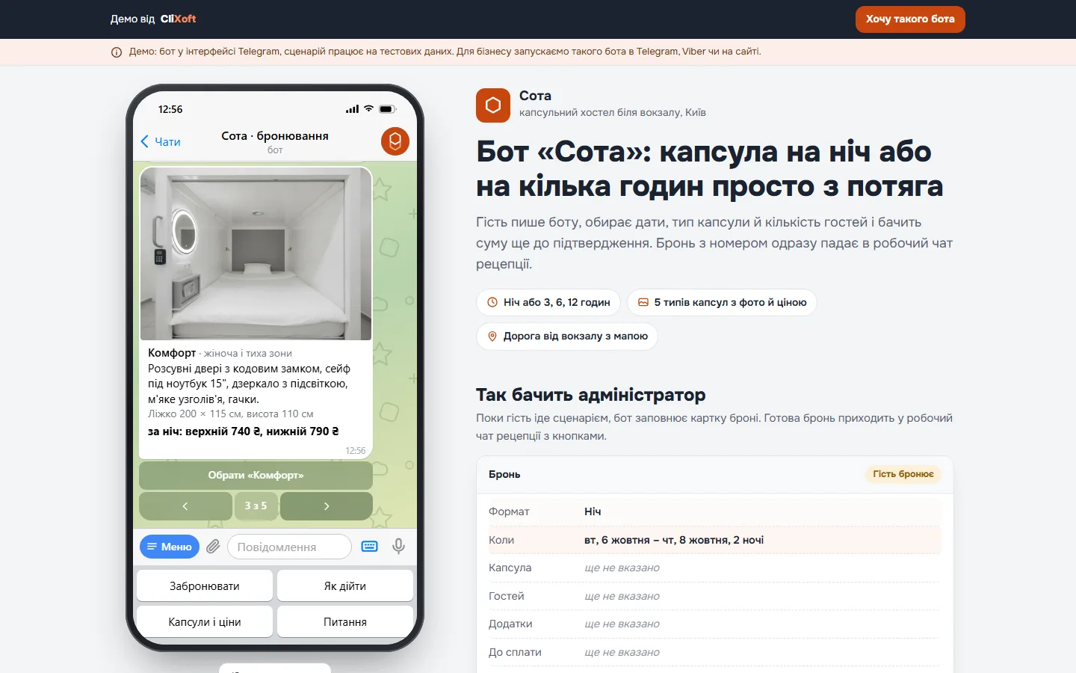Click the "Ніч" format value

[x=593, y=511]
